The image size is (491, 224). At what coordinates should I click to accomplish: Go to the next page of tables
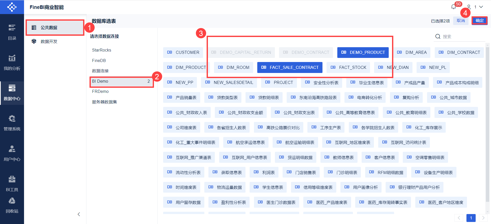coord(483,218)
